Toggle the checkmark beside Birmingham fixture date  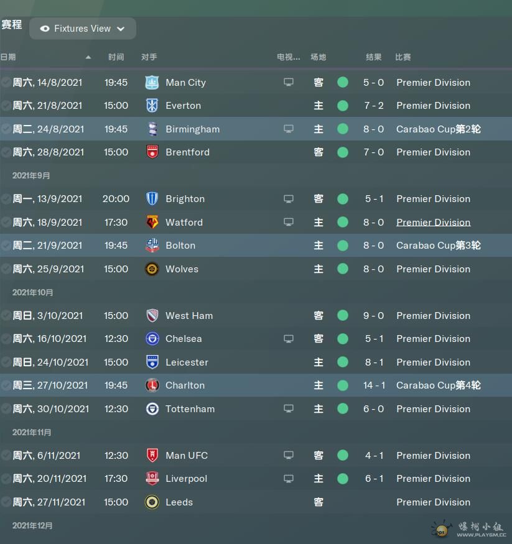[6, 129]
